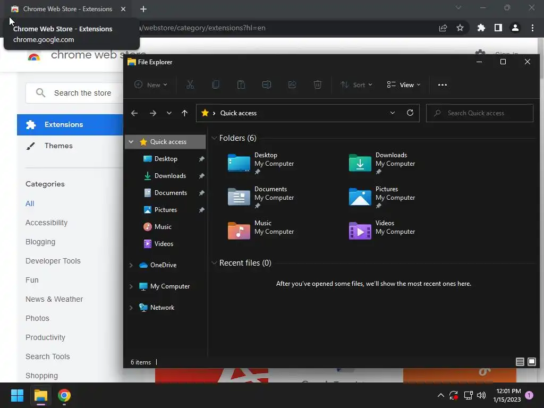Go forward with the File Explorer forward arrow
Screen dimensions: 544x408
click(x=152, y=113)
